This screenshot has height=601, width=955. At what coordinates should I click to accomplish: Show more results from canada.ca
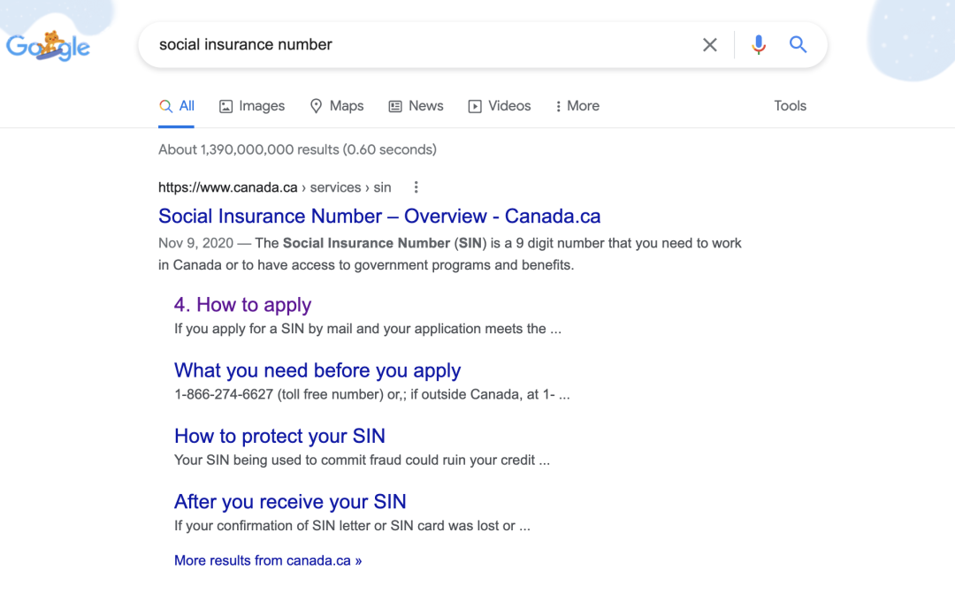[x=268, y=560]
